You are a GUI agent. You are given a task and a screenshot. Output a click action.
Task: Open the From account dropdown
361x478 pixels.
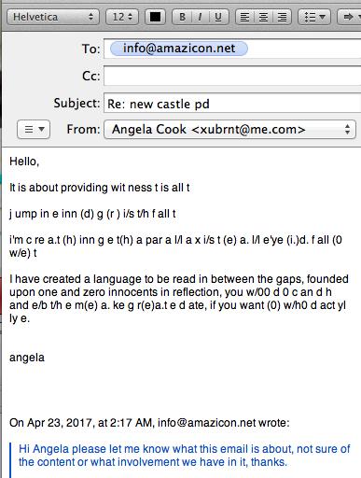click(x=229, y=129)
